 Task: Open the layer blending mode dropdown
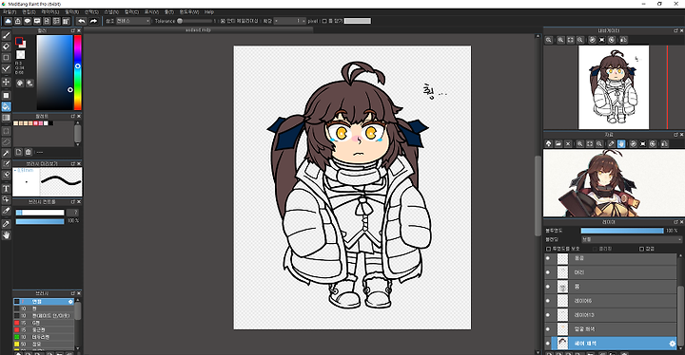tap(632, 239)
